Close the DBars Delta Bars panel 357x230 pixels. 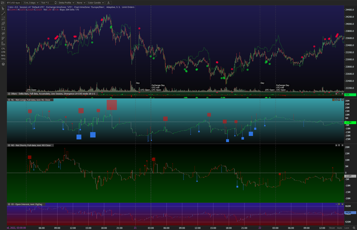(342, 94)
